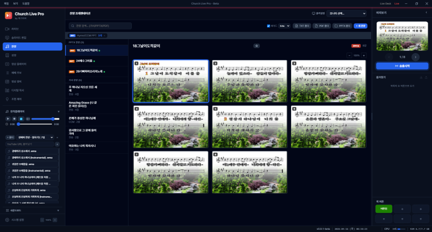The image size is (432, 232).
Task: Open the grid-icon video equipment sidebar item
Action: pyautogui.click(x=32, y=82)
